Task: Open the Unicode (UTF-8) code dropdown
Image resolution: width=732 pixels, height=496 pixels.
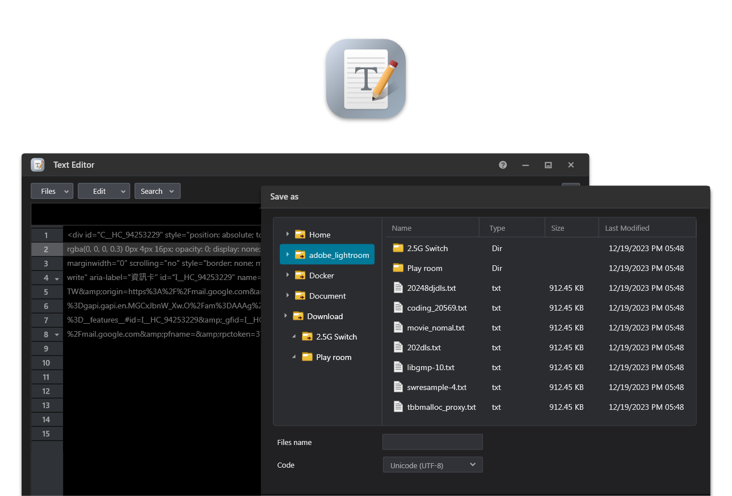Action: point(432,465)
